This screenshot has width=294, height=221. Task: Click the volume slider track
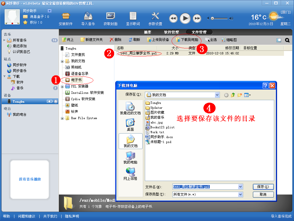point(220,18)
